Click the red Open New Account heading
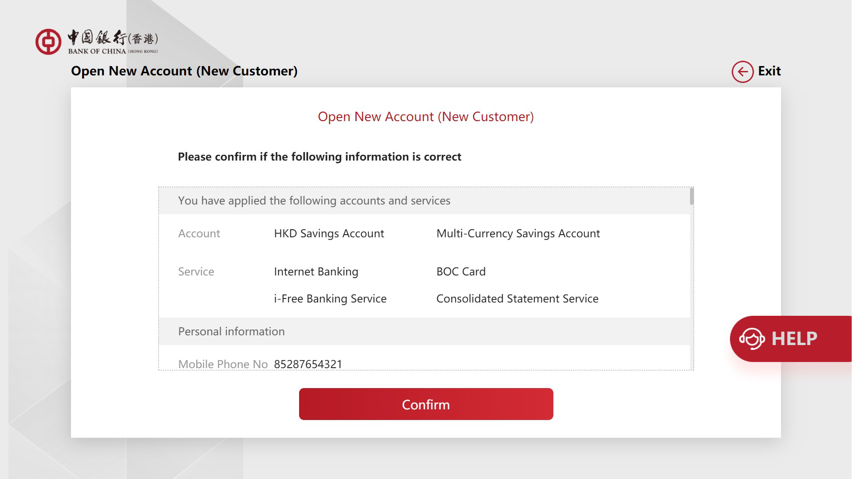 coord(426,117)
